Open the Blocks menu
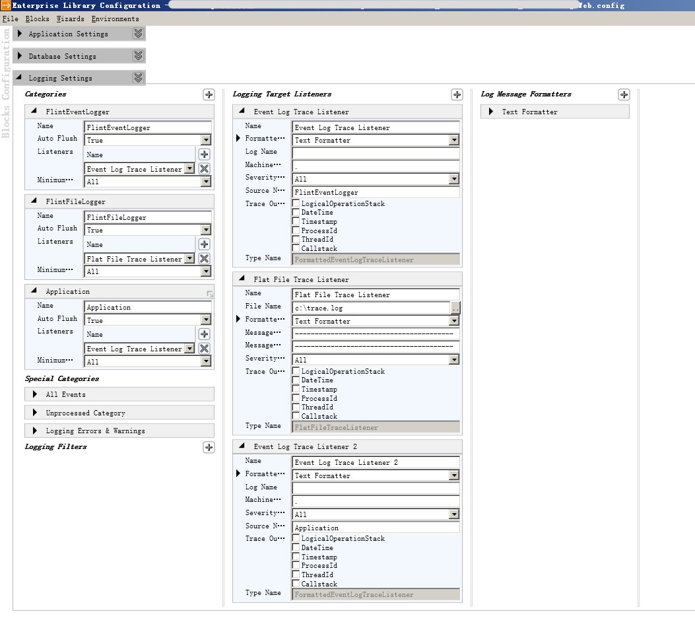This screenshot has width=695, height=630. coord(38,19)
